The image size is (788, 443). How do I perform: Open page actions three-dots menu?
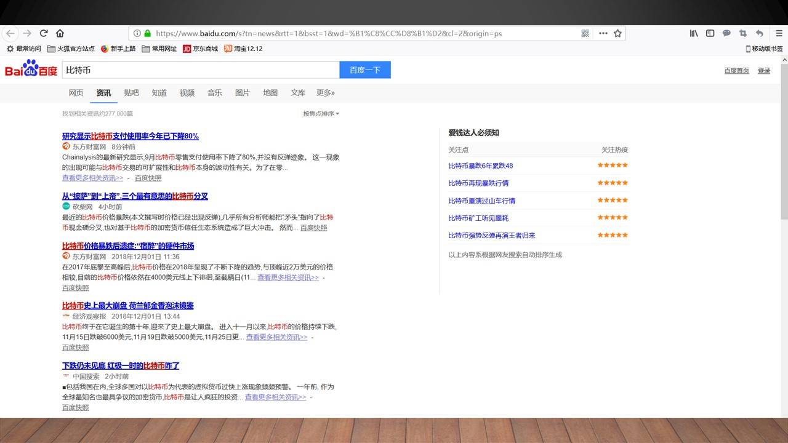click(603, 33)
